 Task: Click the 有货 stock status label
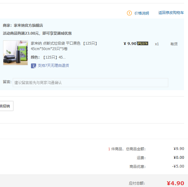174,44
